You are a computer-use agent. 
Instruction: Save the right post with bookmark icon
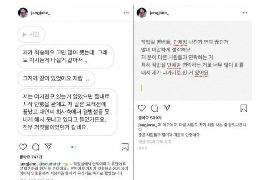tap(244, 108)
